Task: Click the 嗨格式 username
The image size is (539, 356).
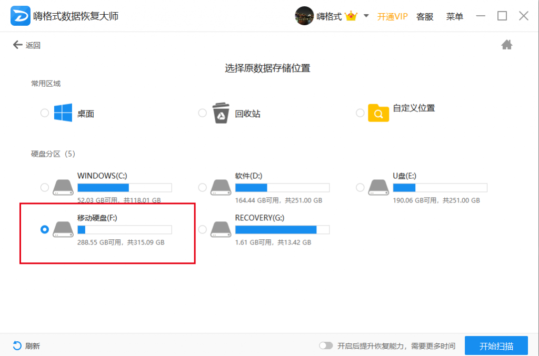Action: click(329, 16)
